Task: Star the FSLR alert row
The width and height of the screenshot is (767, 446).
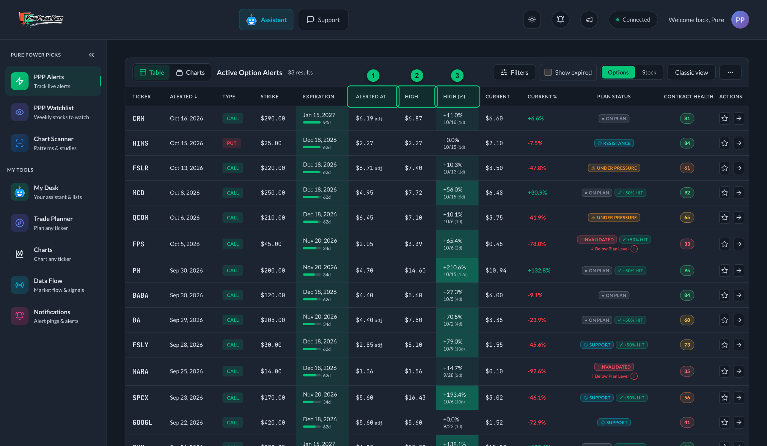Action: (x=724, y=168)
